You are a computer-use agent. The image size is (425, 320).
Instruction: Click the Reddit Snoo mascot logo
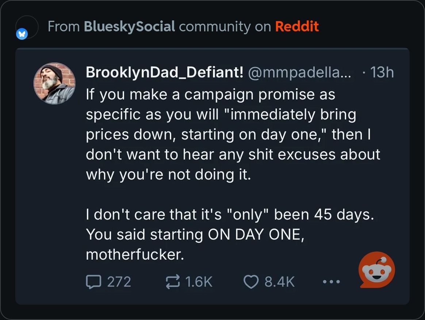[x=376, y=270]
